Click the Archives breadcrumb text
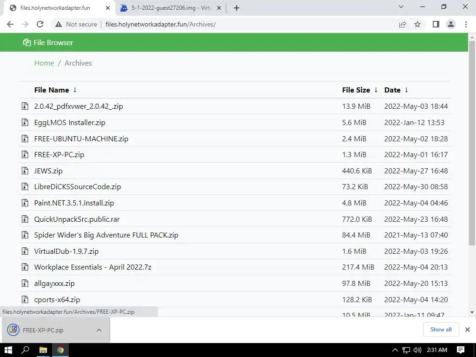476x357 pixels. pyautogui.click(x=78, y=63)
